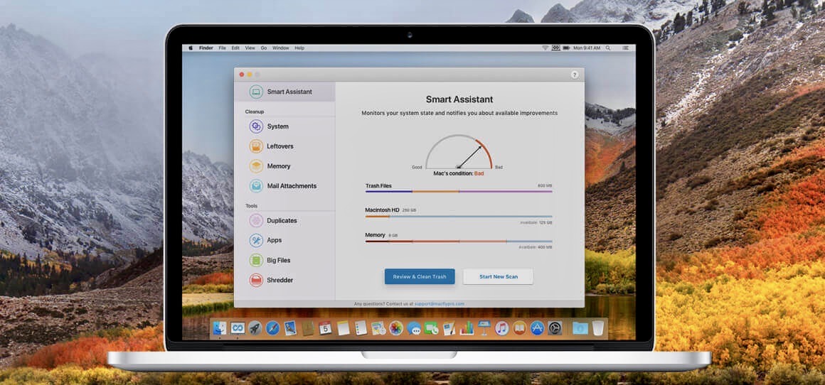Image resolution: width=825 pixels, height=385 pixels.
Task: Click the battery status icon
Action: tap(566, 48)
